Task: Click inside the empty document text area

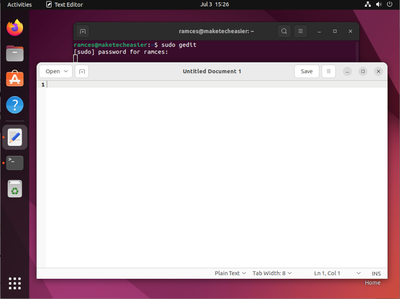Action: [x=214, y=171]
